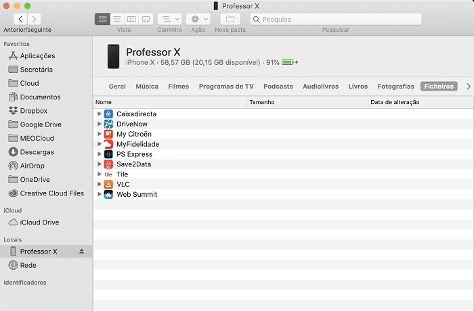Viewport: 474px width, 311px height.
Task: Open Dropbox in the sidebar
Action: [28, 111]
